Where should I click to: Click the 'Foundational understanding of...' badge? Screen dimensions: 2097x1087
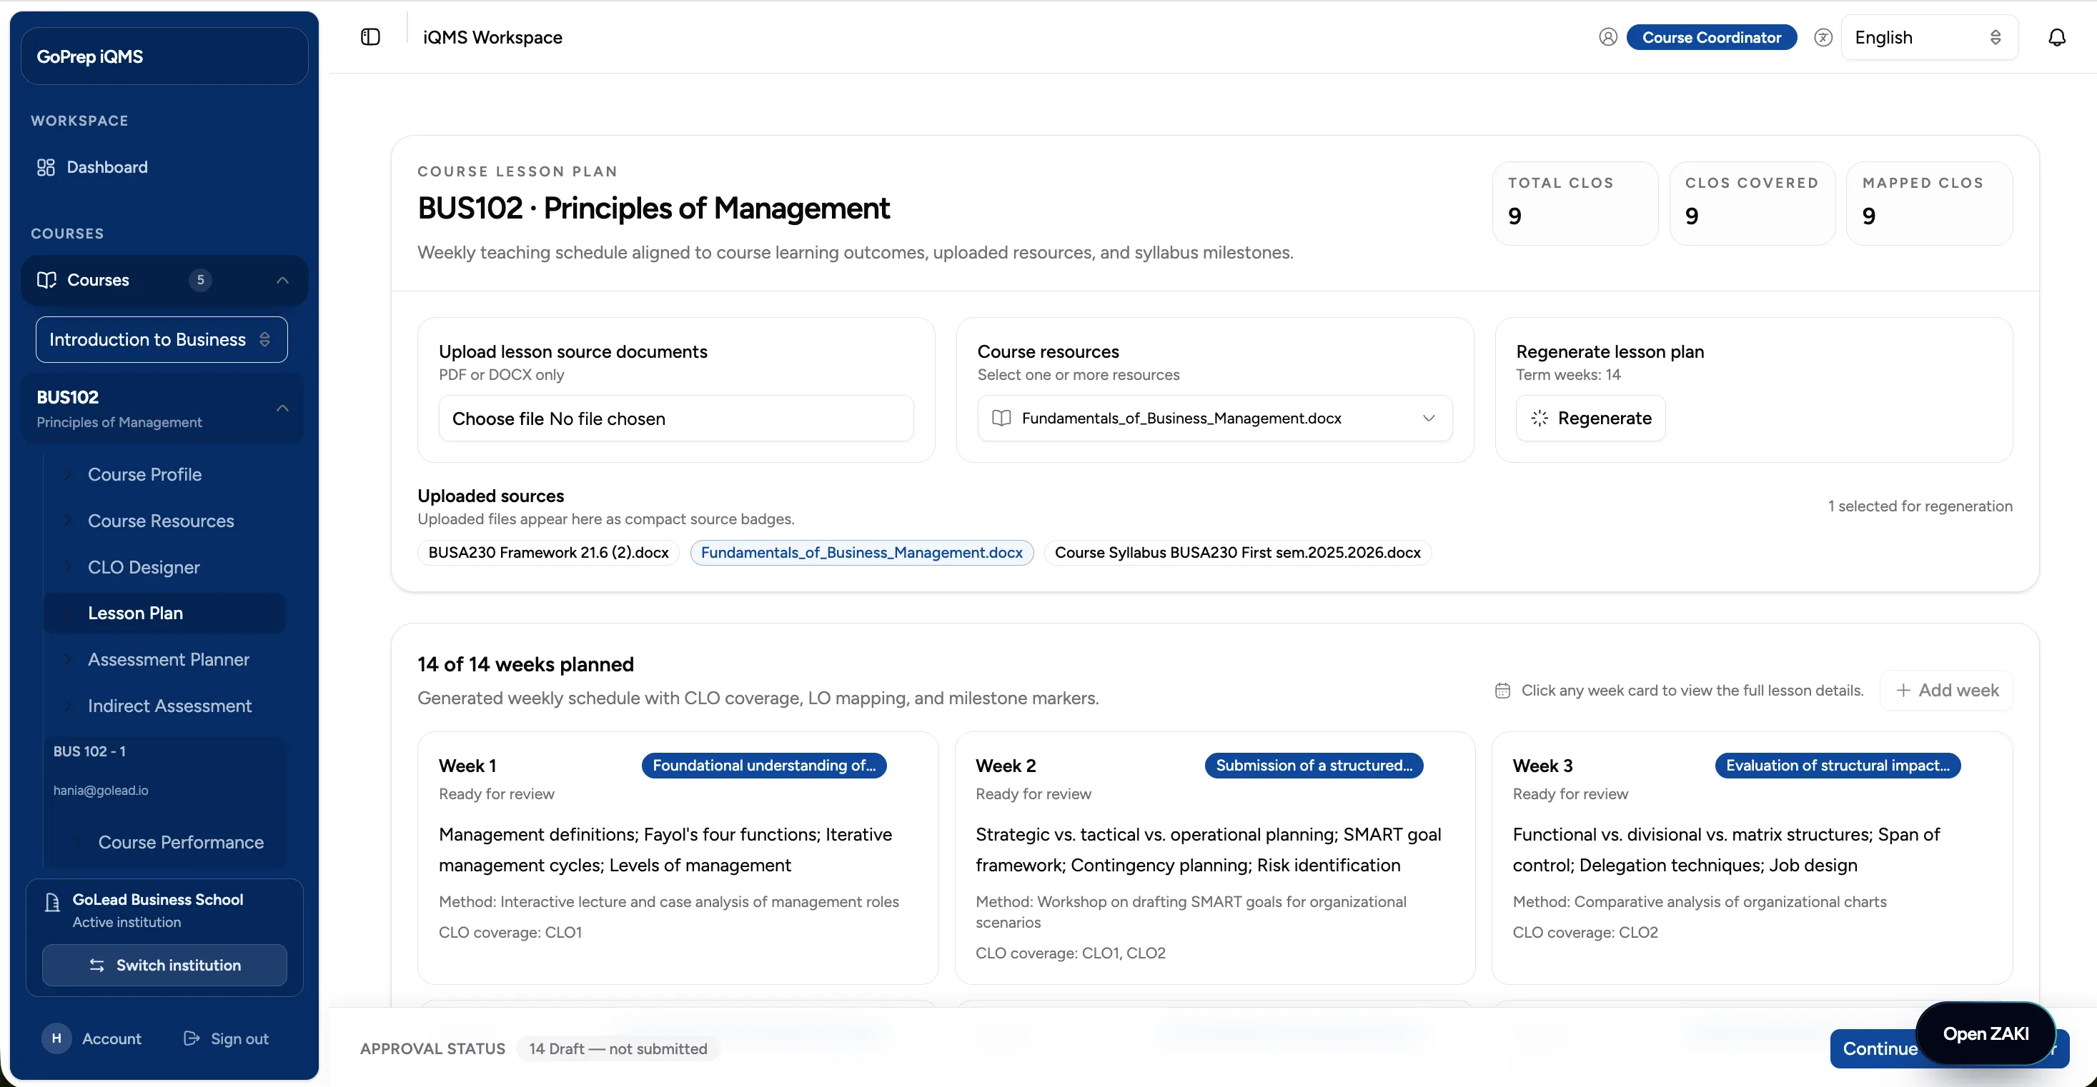click(x=763, y=766)
